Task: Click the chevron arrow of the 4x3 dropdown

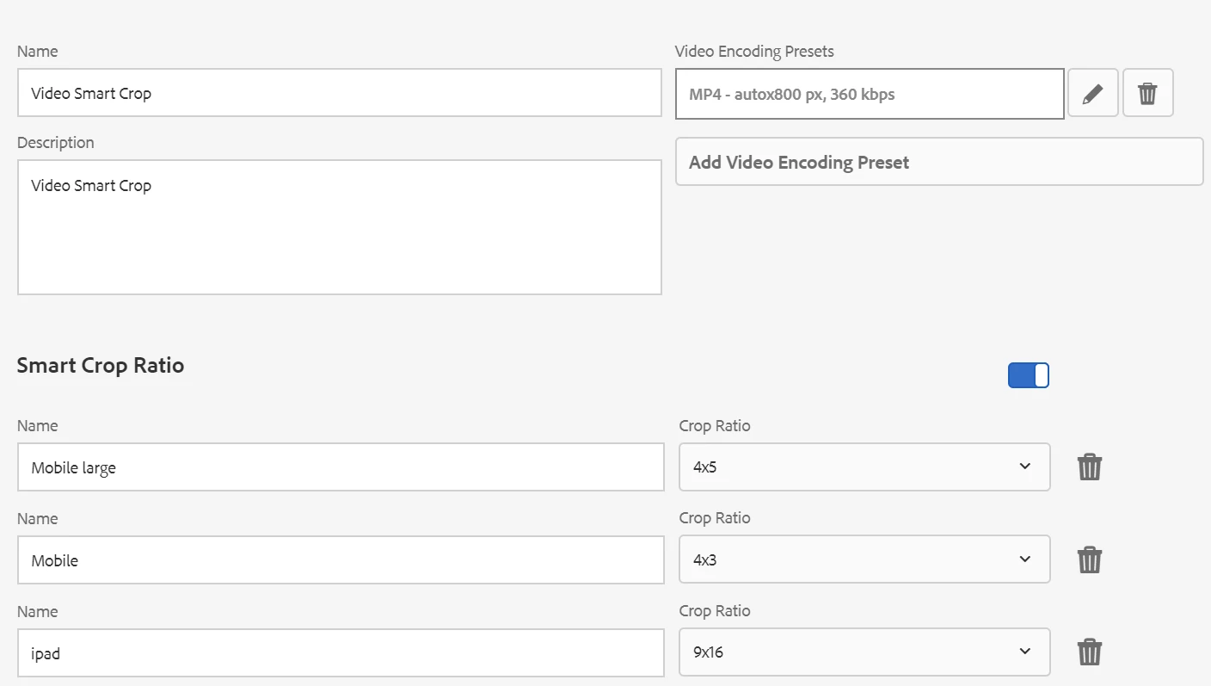Action: [1024, 559]
